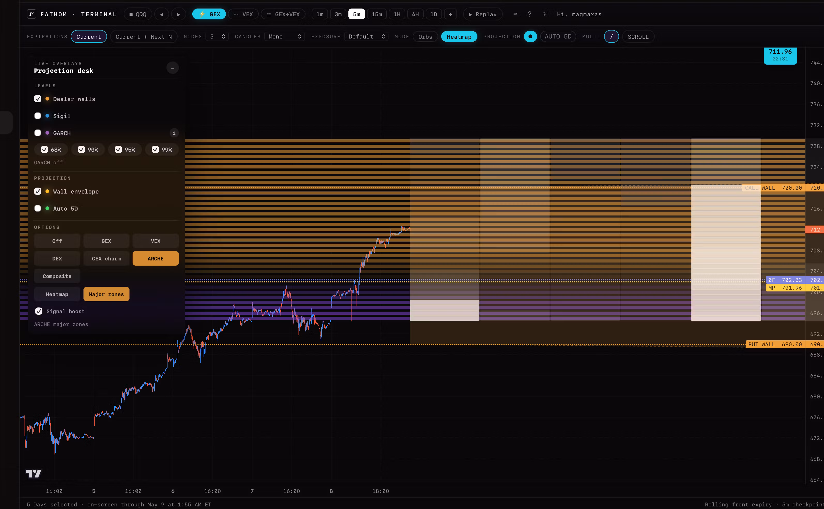Toggle the 95% confidence band
The width and height of the screenshot is (824, 509).
tap(125, 149)
